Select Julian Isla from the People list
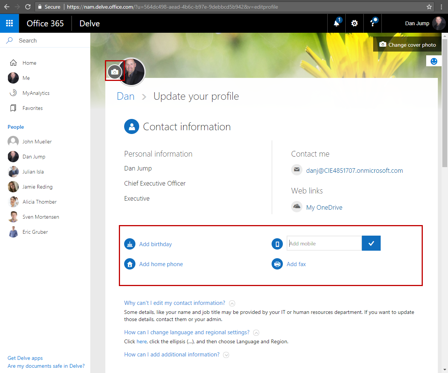 pos(33,172)
